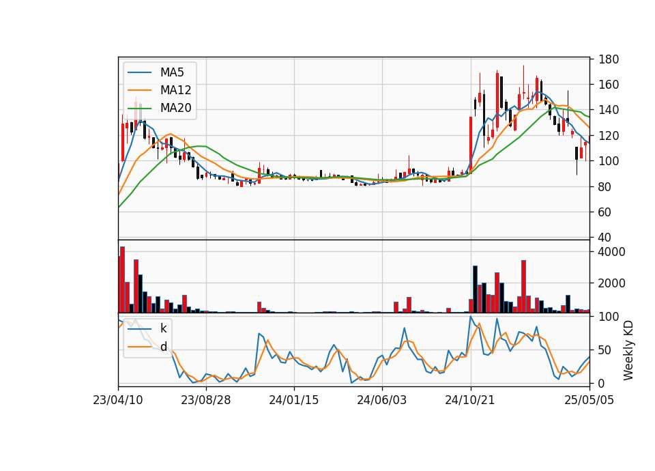Click the 60 price axis value
Screen dimensions: 655x471
tap(605, 212)
